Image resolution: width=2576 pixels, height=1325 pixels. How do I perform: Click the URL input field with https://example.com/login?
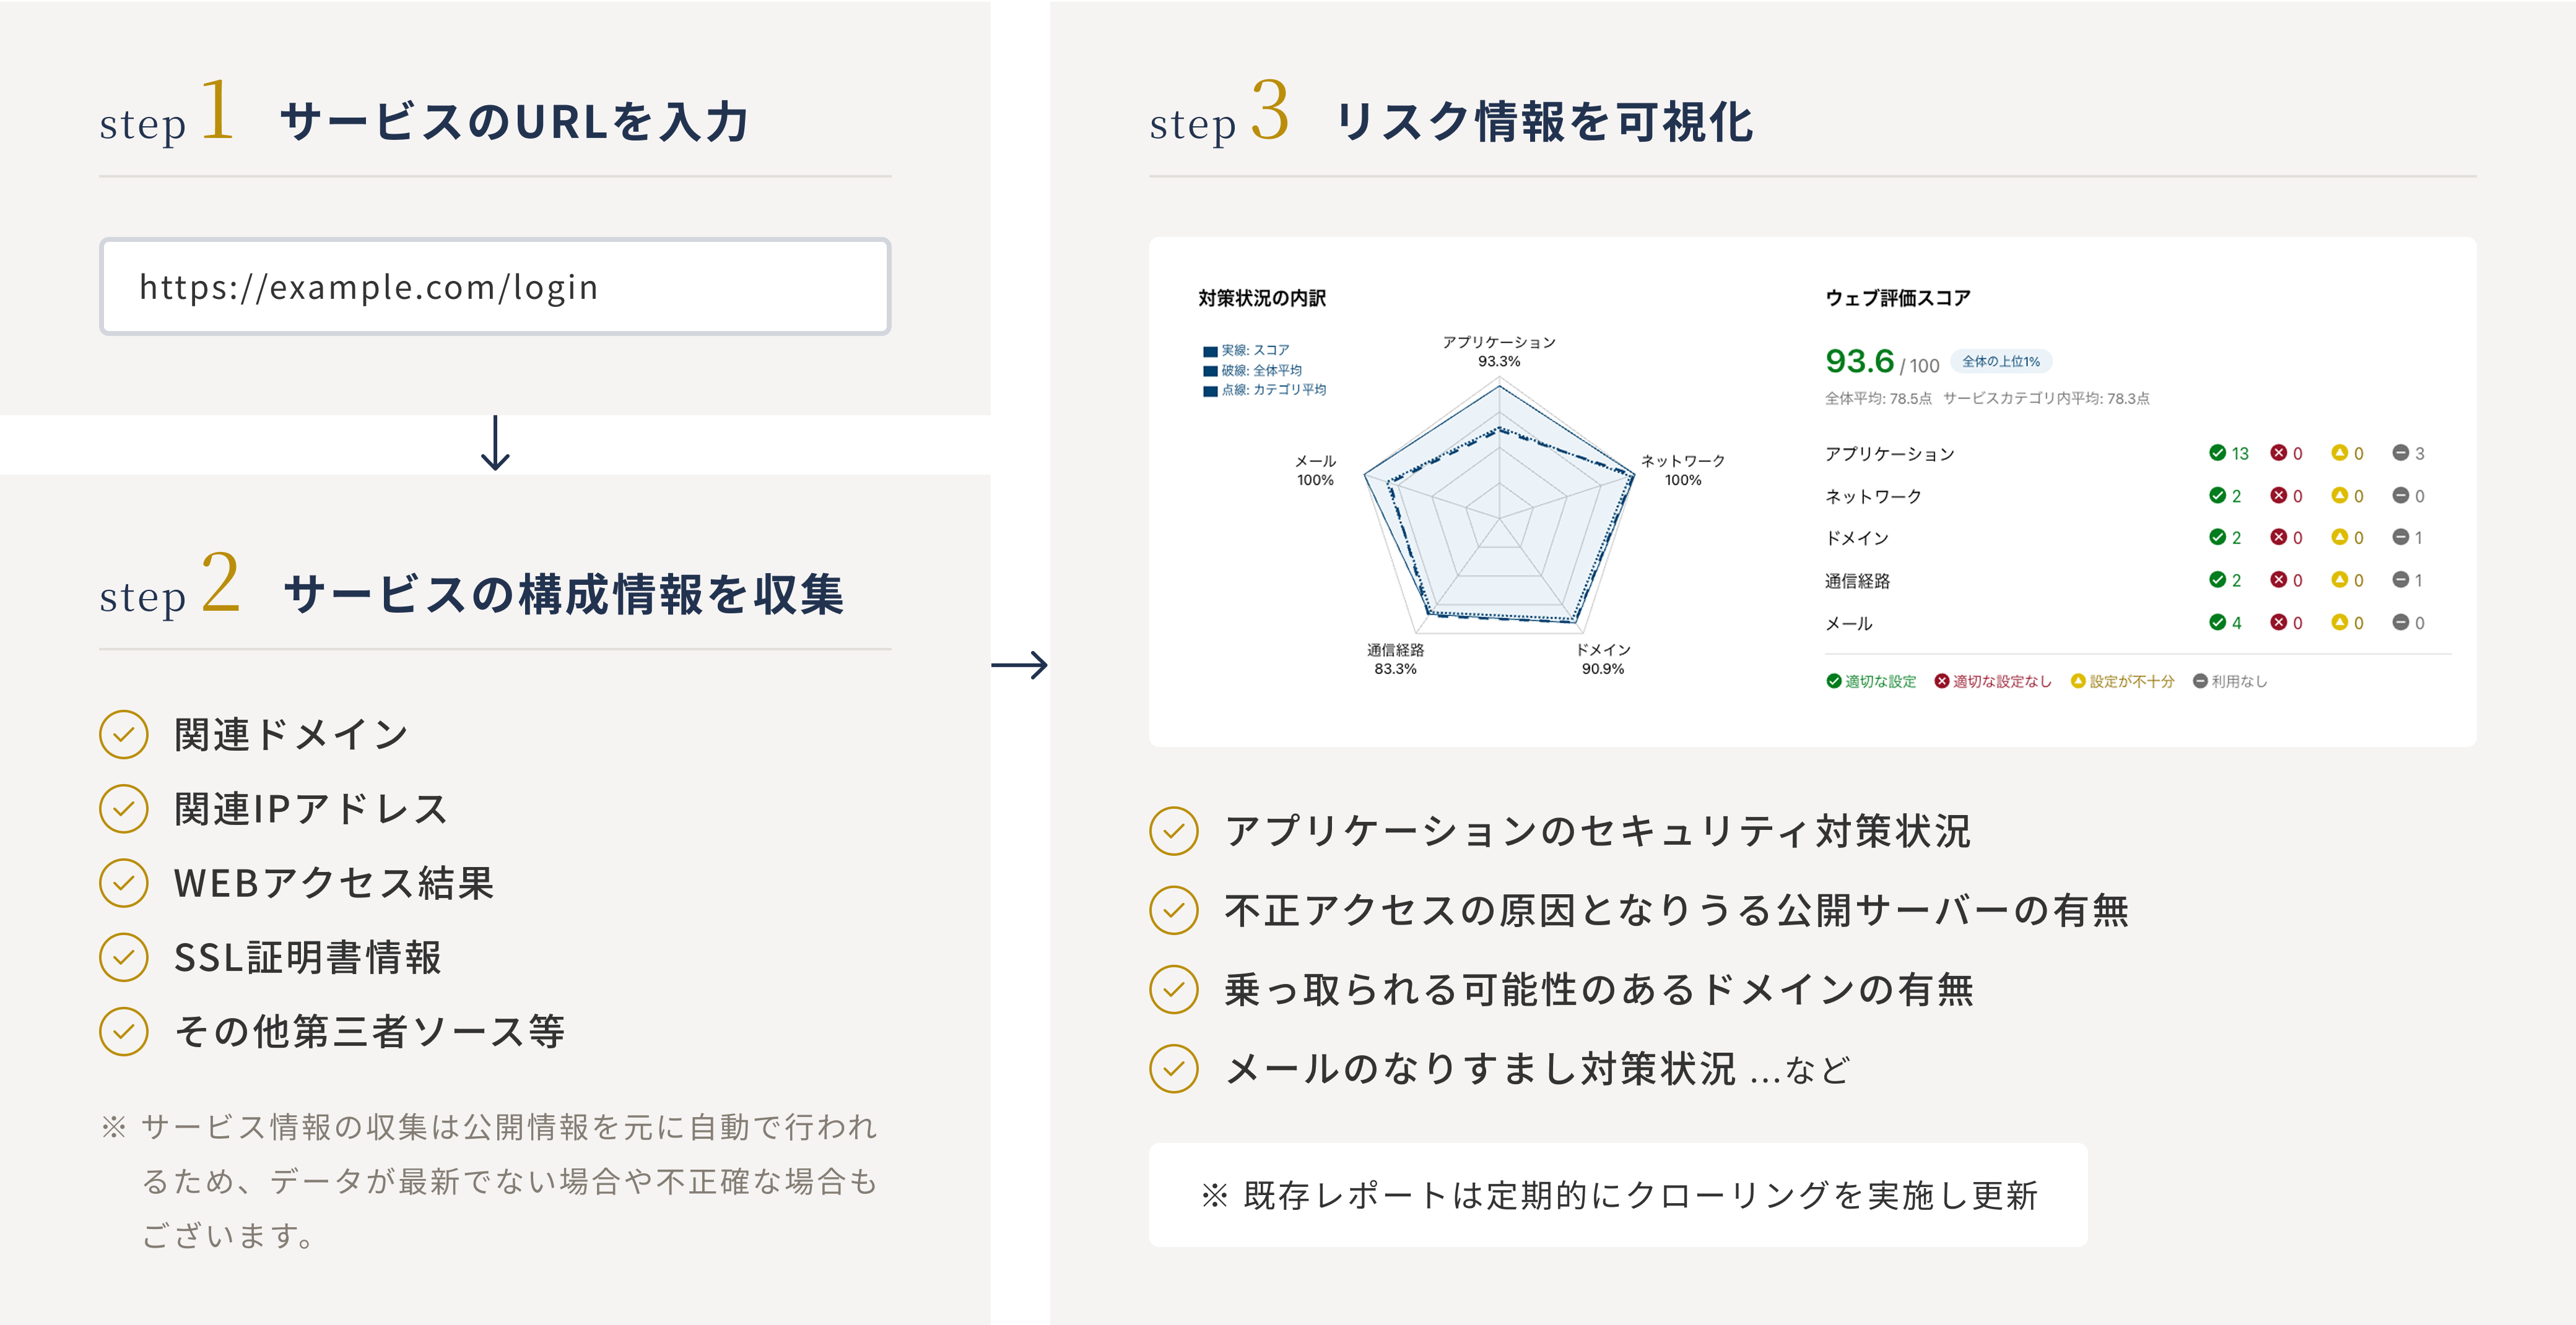click(x=495, y=287)
